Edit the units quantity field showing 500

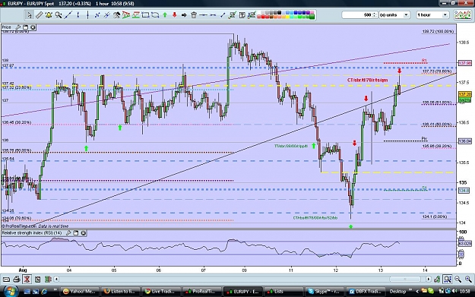[357, 15]
